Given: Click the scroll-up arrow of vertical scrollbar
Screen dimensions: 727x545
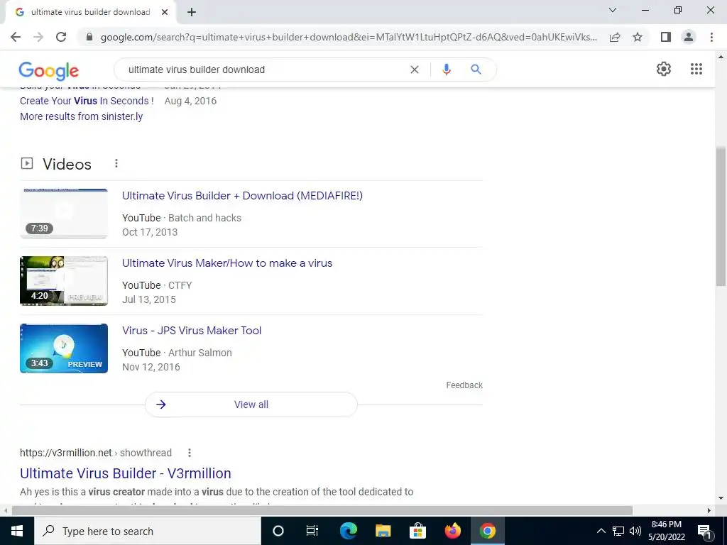Looking at the screenshot, I should [x=721, y=57].
